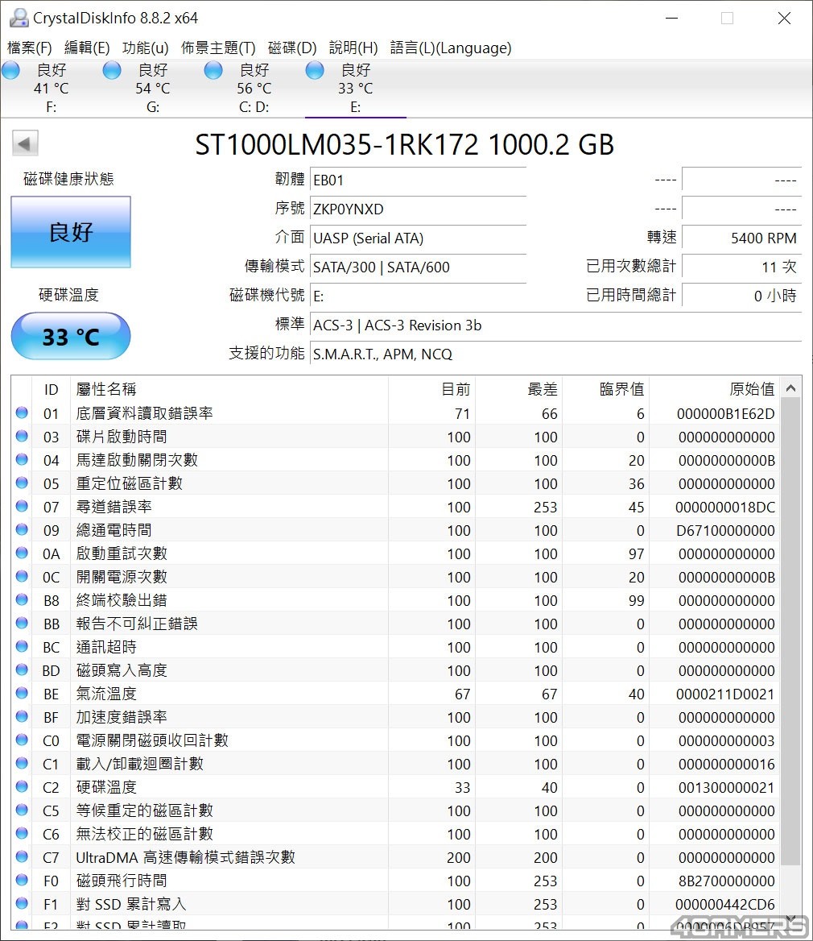Click the 原始值 column header
This screenshot has width=813, height=941.
(x=715, y=389)
